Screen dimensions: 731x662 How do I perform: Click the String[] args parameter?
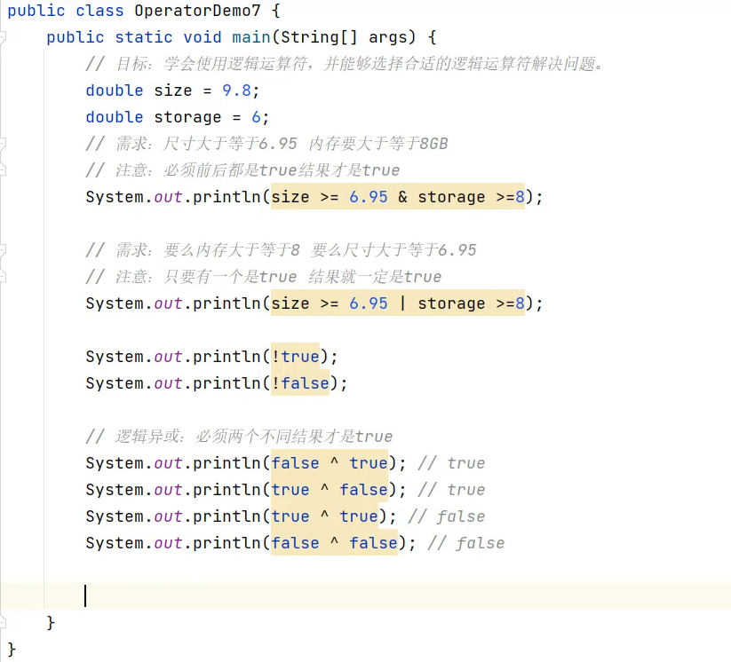[x=348, y=37]
